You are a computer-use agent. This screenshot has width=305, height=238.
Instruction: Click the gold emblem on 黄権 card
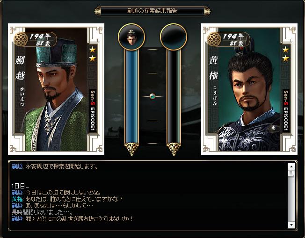click(x=214, y=39)
